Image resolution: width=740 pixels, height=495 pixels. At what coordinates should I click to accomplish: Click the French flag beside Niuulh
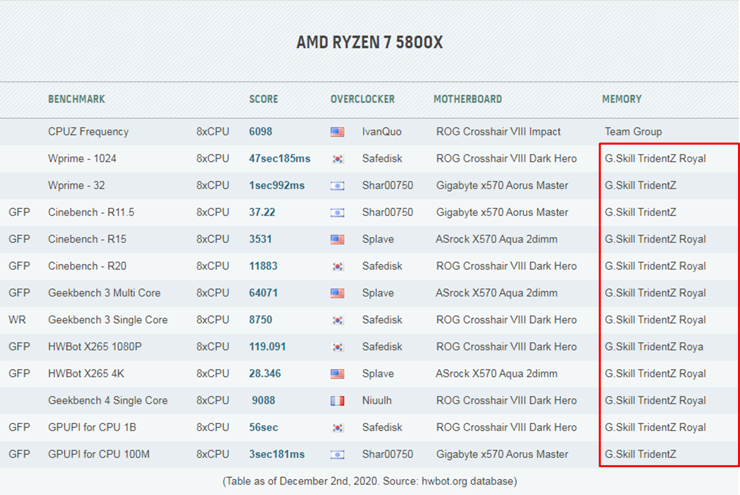pos(337,400)
